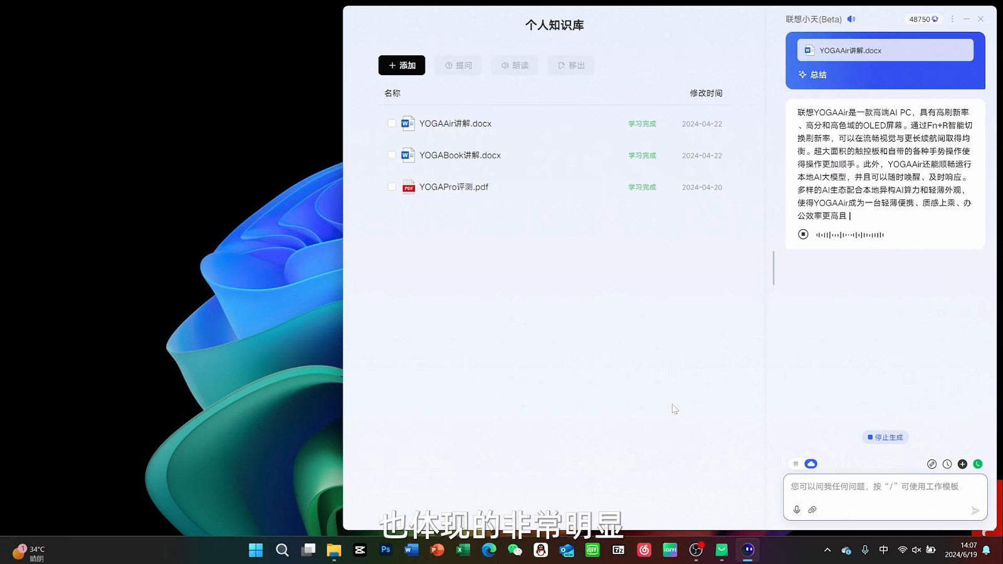Click the muted volume tray icon
Viewport: 1003px width, 564px height.
[916, 550]
